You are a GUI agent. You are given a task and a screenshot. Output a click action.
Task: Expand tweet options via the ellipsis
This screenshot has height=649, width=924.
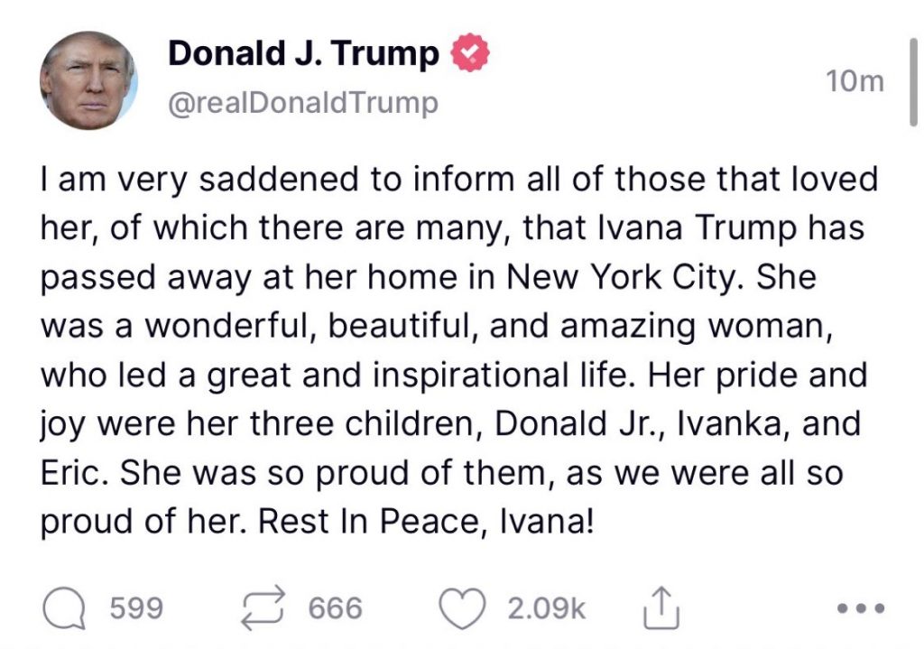click(859, 607)
